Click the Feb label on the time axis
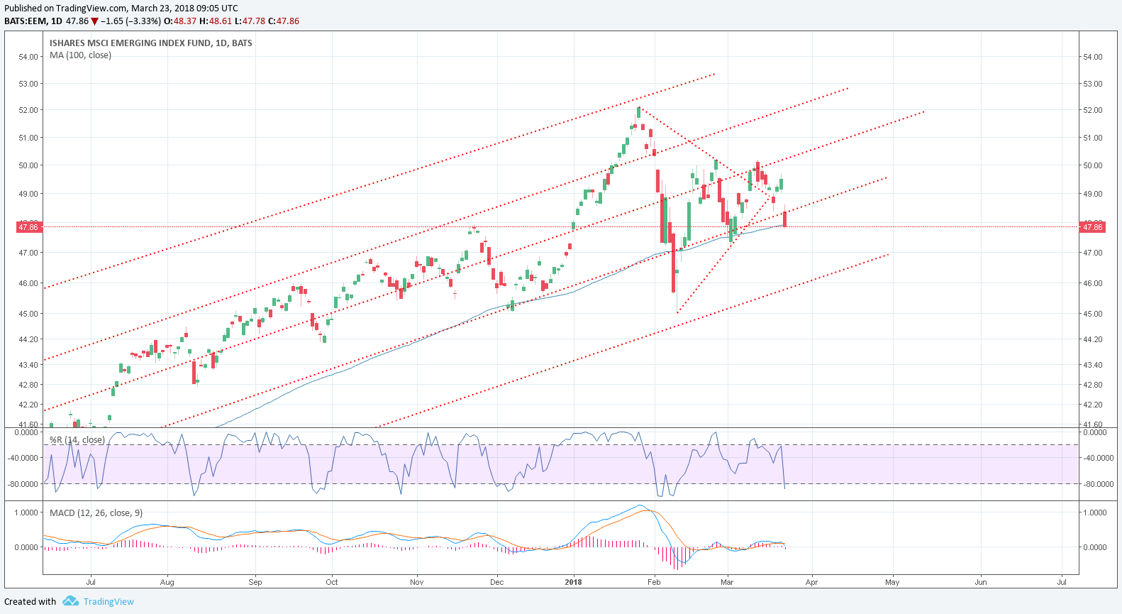The width and height of the screenshot is (1122, 614). point(654,582)
